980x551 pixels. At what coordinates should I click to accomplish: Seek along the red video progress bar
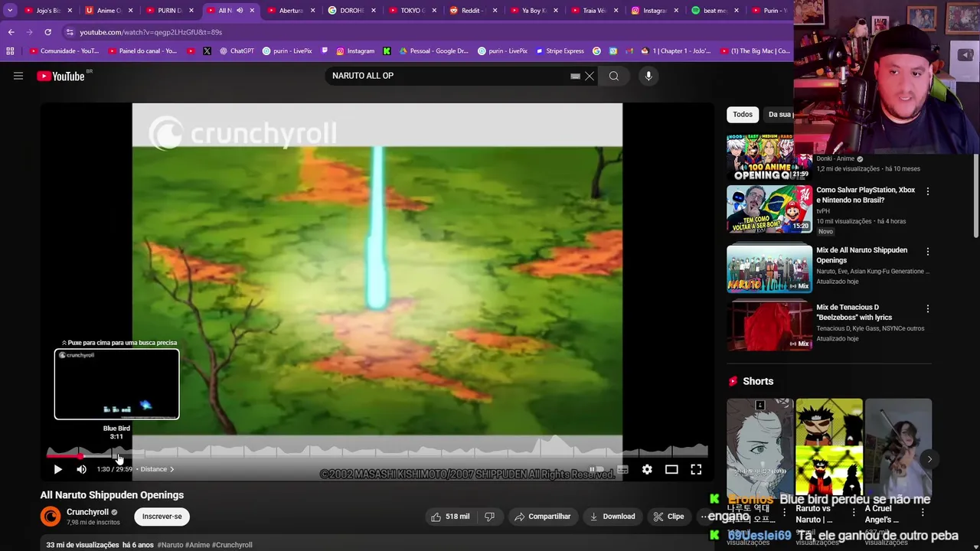coord(64,455)
